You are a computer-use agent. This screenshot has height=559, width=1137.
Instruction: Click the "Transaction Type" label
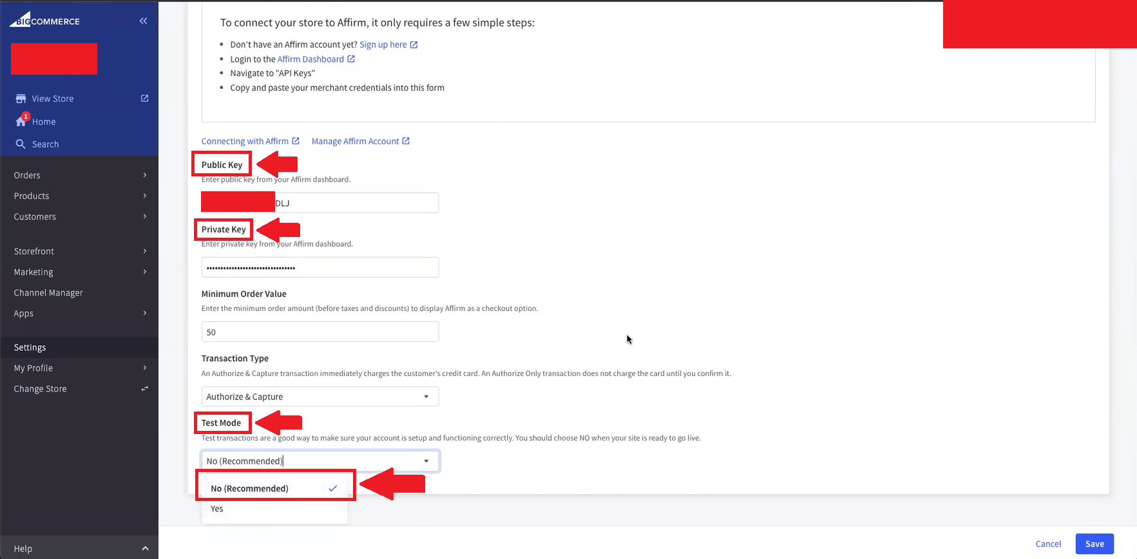tap(235, 358)
